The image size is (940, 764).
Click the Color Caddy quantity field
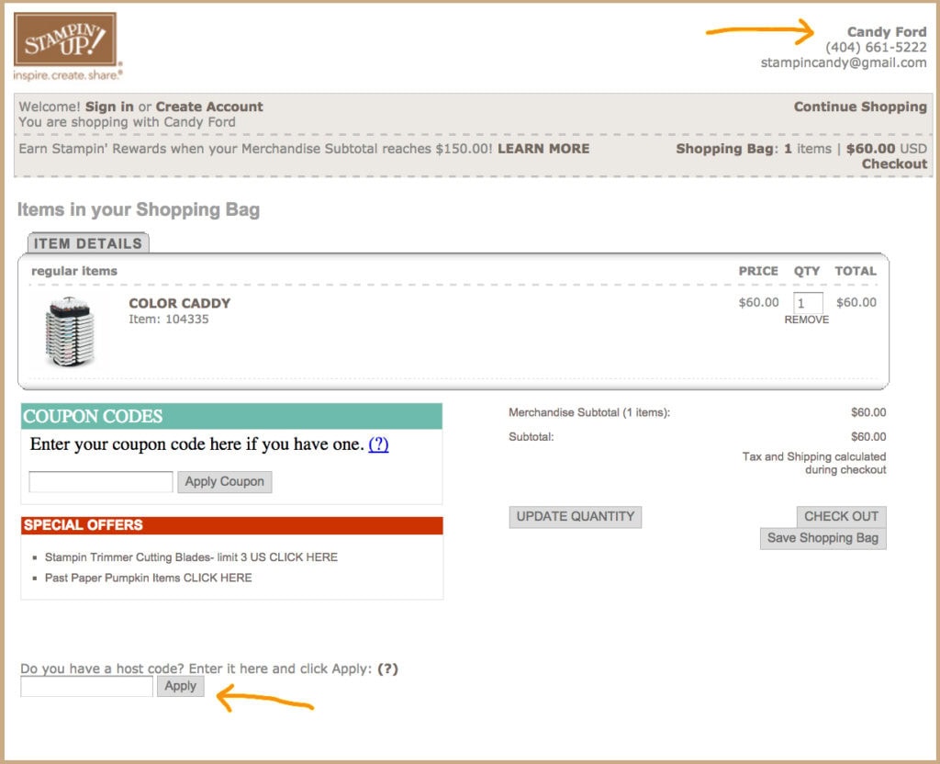[x=808, y=303]
